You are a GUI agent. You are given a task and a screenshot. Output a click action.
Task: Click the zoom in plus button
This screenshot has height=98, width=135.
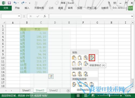[121, 96]
